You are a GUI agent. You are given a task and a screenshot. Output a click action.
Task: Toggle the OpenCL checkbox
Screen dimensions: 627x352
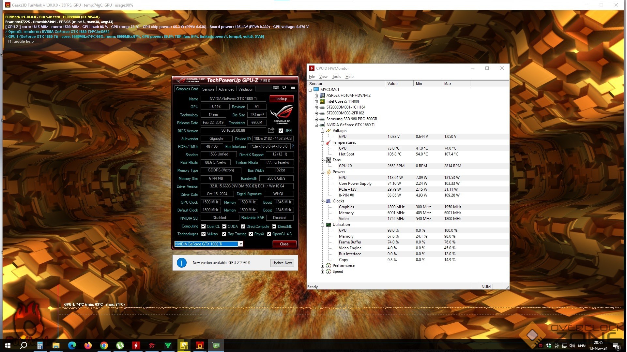pos(204,227)
